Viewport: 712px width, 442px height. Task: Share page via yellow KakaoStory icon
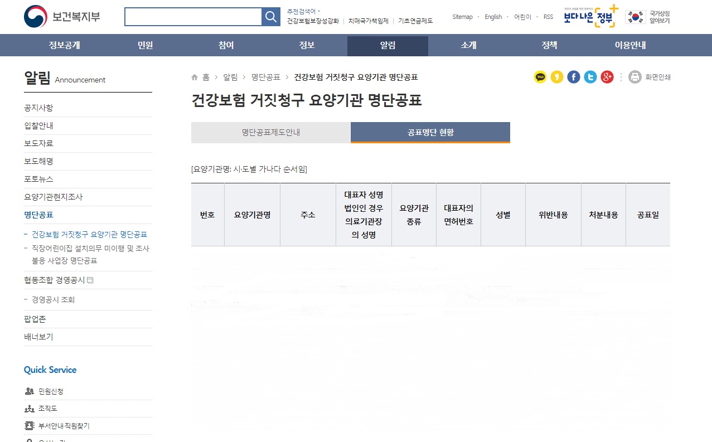pos(557,77)
